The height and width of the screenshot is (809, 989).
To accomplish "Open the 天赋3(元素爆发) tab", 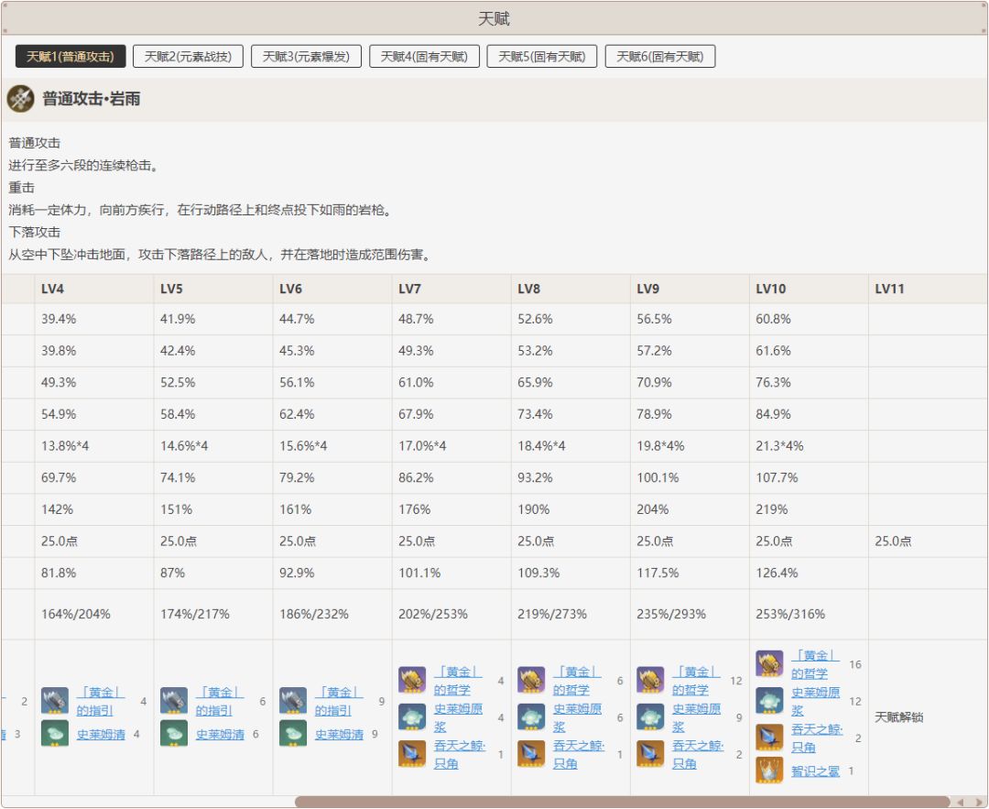I will [x=306, y=56].
